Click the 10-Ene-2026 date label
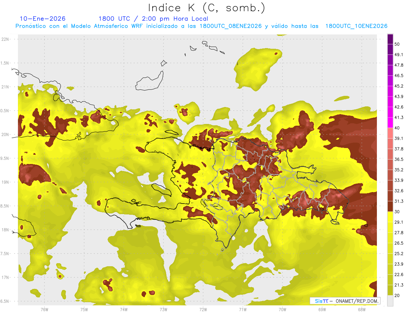Screen dimensions: 406x314 point(43,18)
